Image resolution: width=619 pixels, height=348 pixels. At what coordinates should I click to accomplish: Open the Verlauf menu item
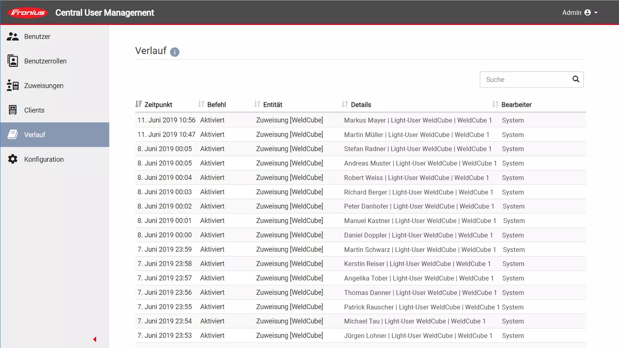point(35,135)
